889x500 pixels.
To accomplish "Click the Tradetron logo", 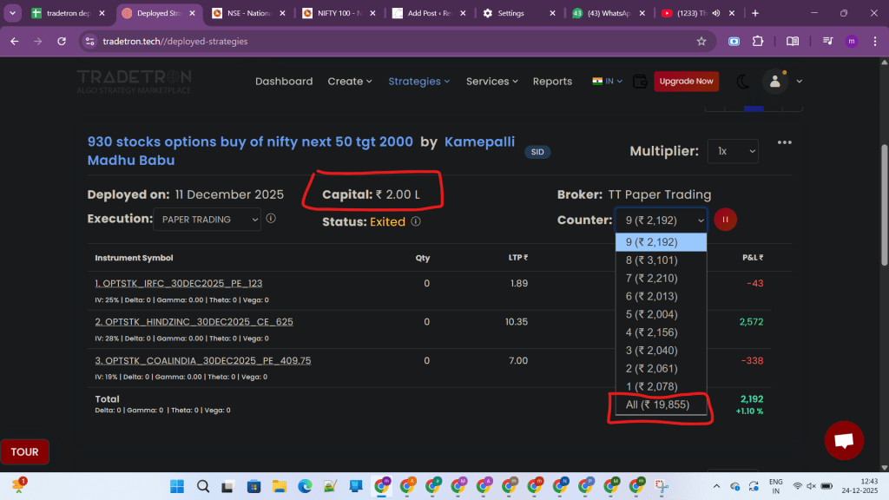I will point(135,81).
